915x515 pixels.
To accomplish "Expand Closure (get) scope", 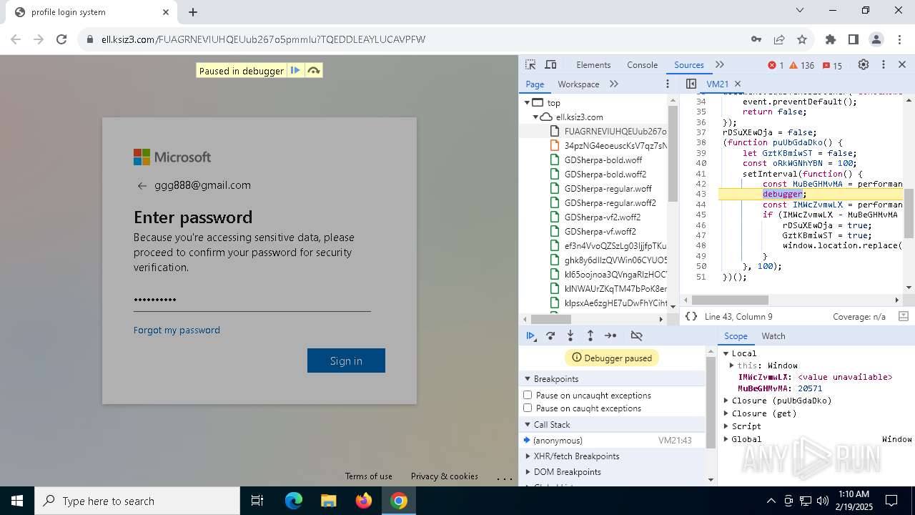I will pyautogui.click(x=726, y=413).
